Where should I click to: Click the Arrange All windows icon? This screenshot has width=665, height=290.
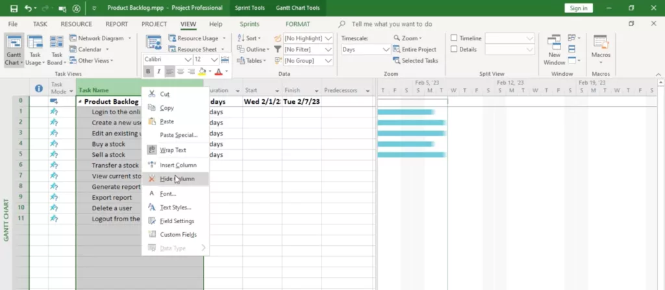point(571,49)
